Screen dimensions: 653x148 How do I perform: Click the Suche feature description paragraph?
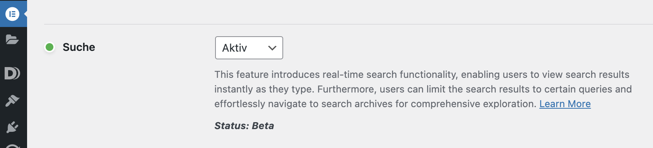(423, 89)
